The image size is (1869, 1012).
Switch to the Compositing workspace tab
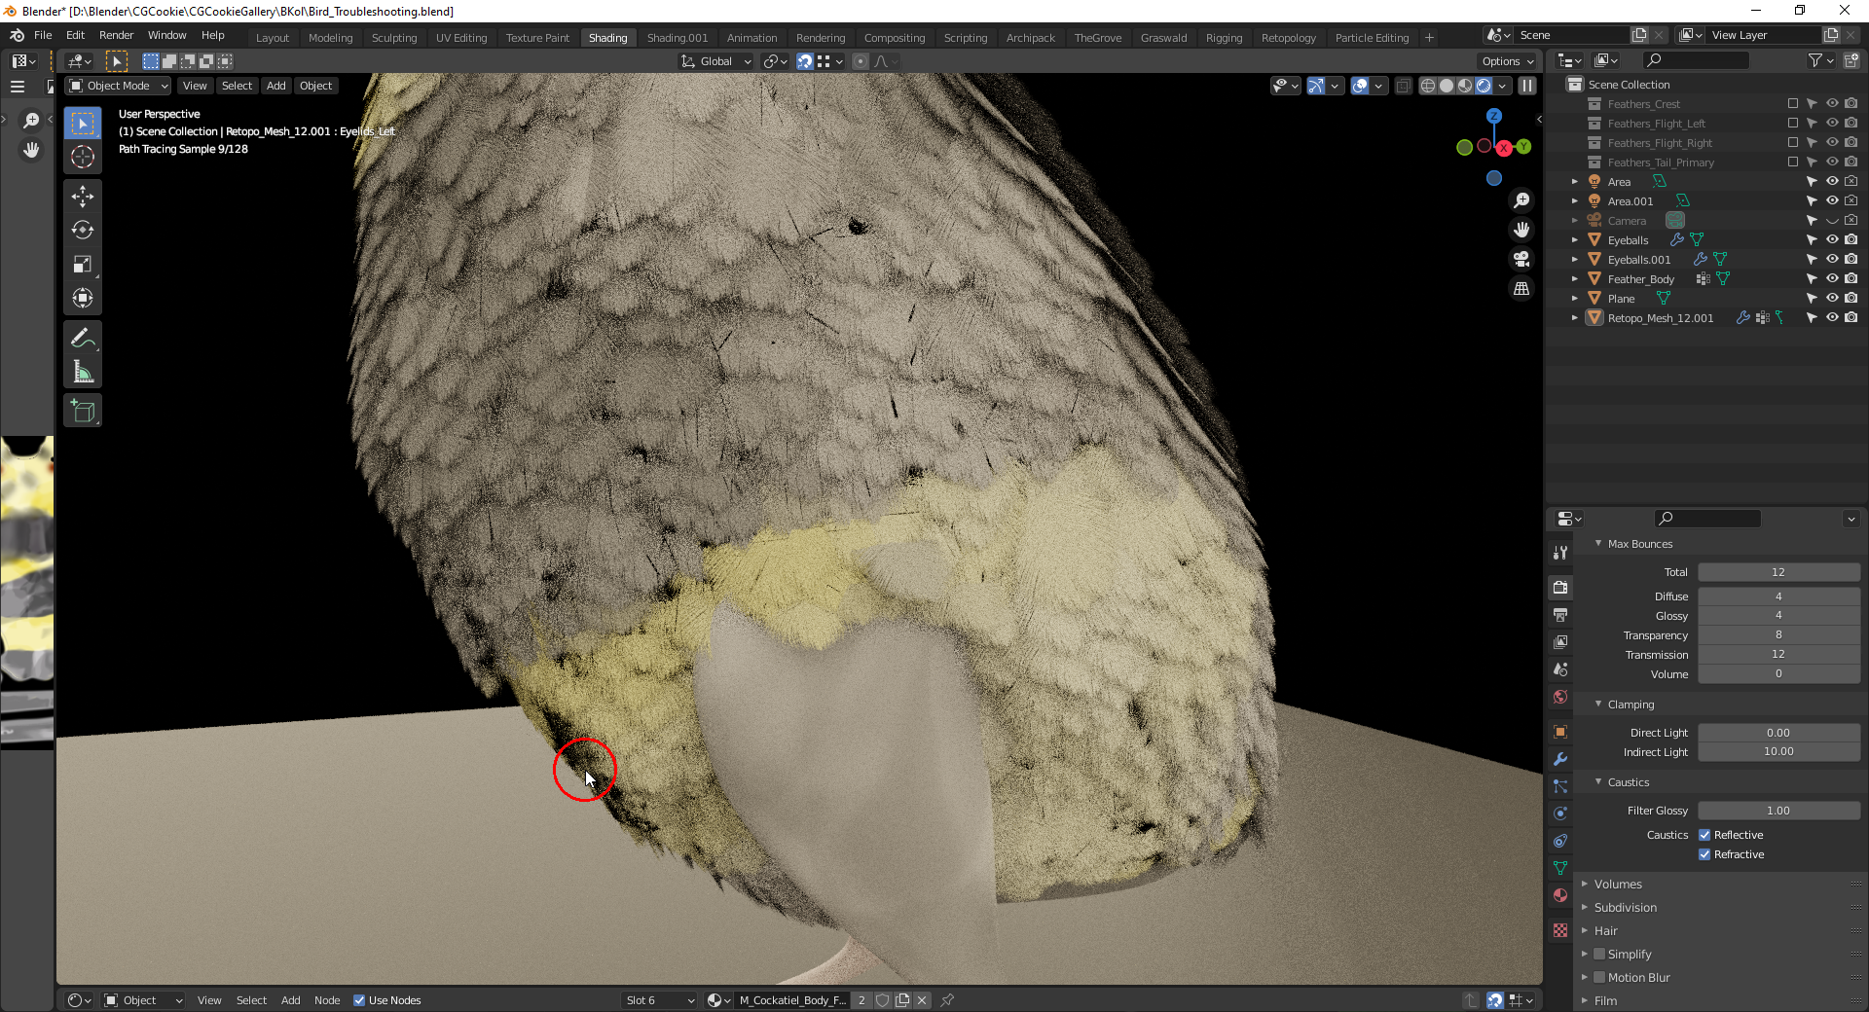(x=895, y=38)
